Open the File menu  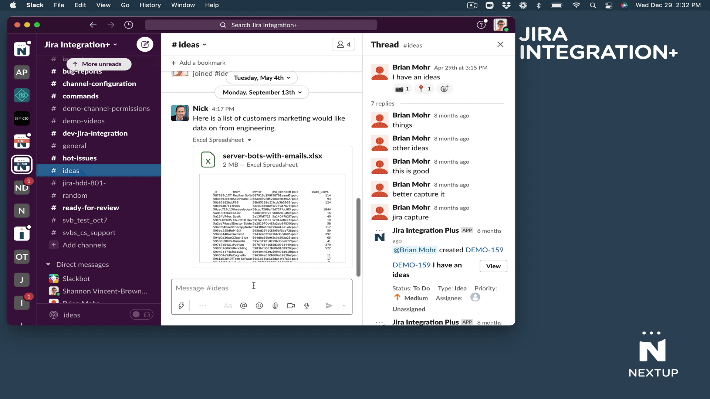(x=59, y=5)
